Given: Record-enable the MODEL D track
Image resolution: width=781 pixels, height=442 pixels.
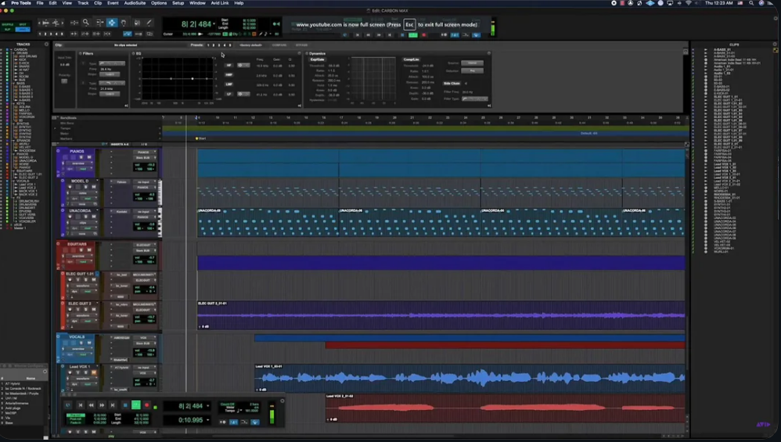Looking at the screenshot, I should click(70, 187).
